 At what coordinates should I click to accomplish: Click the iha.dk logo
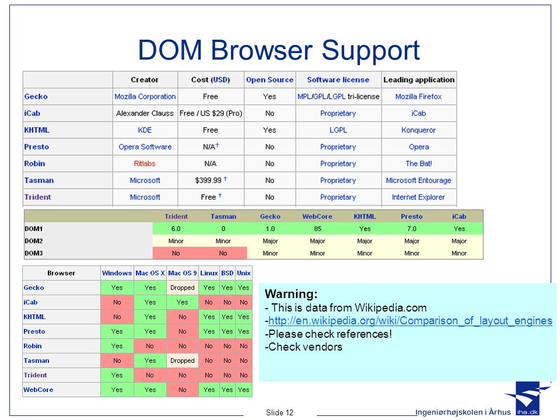coord(527,400)
